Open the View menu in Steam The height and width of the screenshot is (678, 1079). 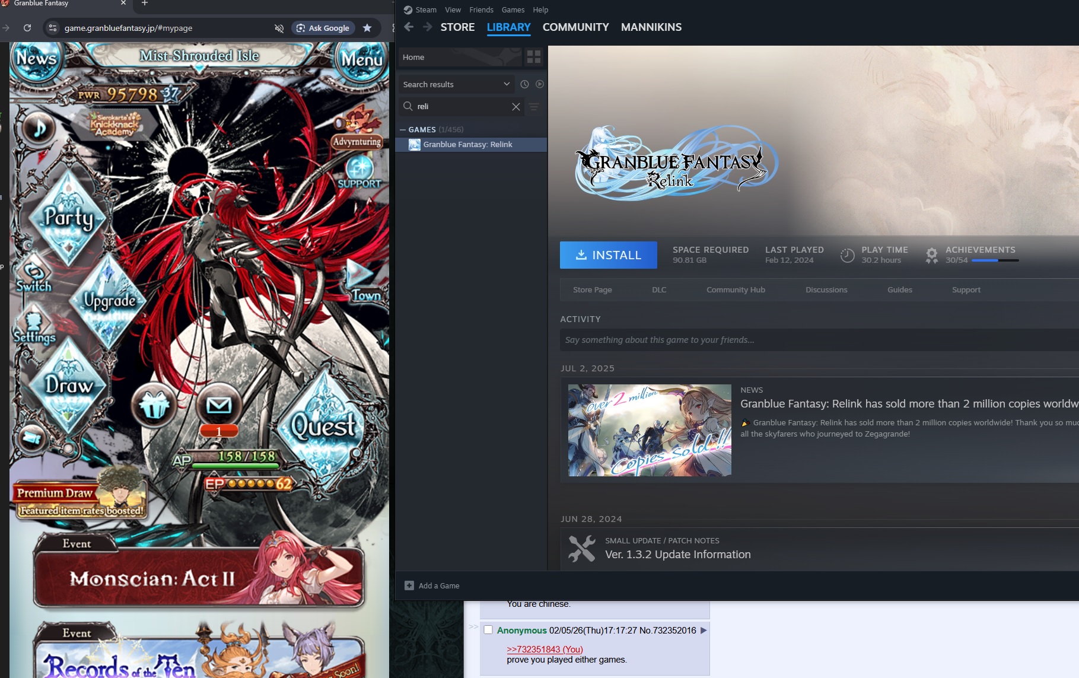coord(453,10)
